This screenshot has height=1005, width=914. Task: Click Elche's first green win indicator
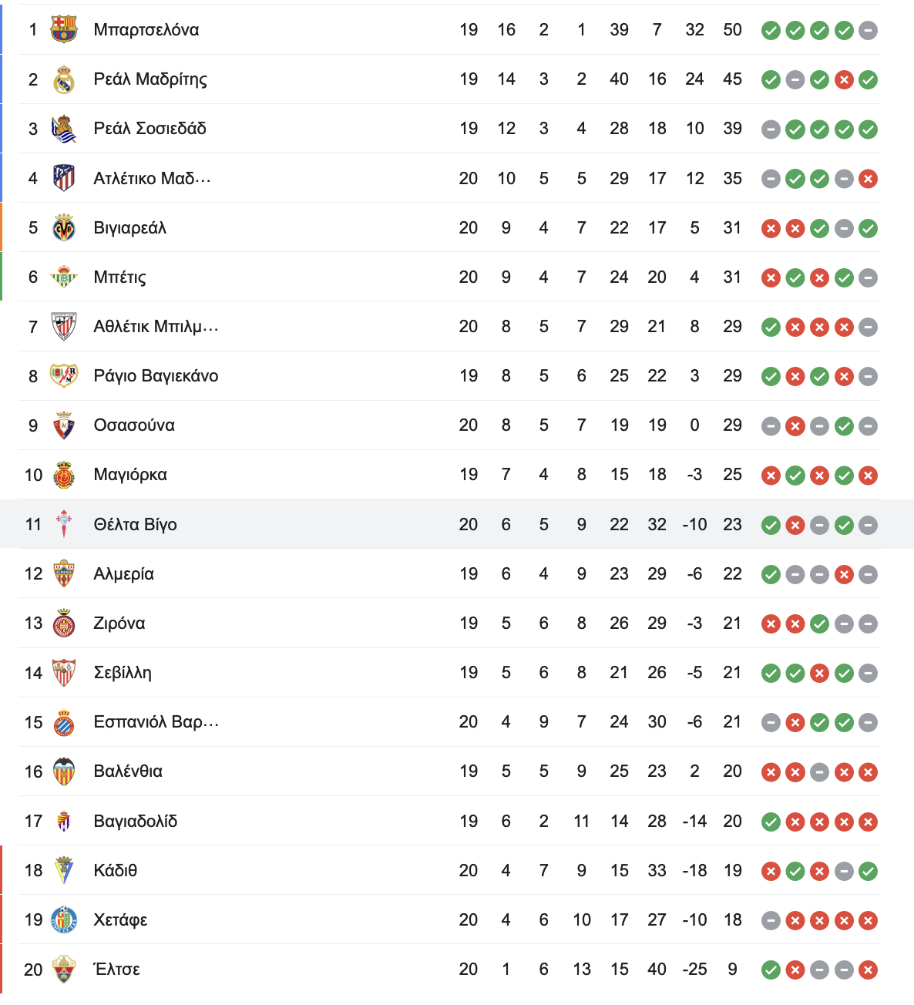tap(771, 970)
